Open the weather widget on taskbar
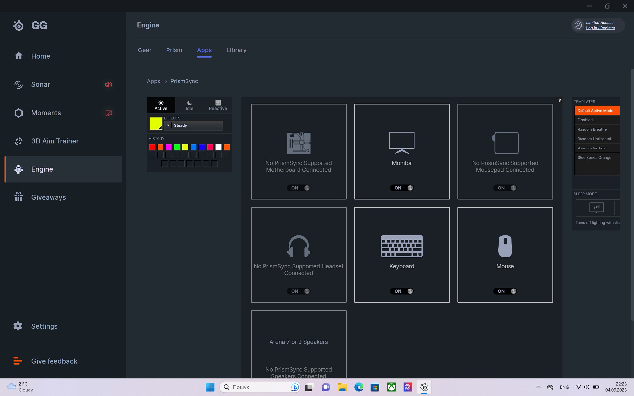 tap(20, 387)
